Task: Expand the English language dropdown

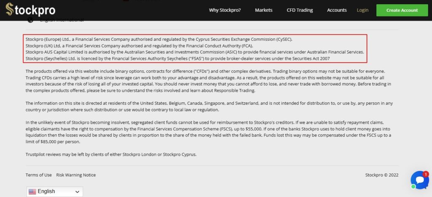Action: coord(55,192)
